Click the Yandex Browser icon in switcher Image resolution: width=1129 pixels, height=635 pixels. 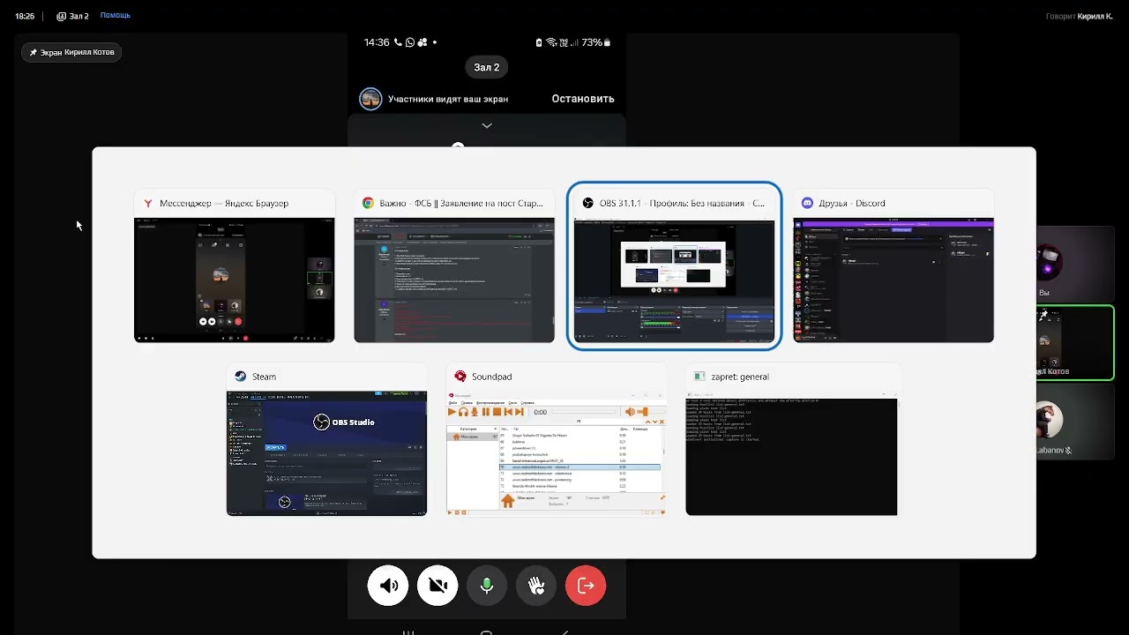coord(148,203)
